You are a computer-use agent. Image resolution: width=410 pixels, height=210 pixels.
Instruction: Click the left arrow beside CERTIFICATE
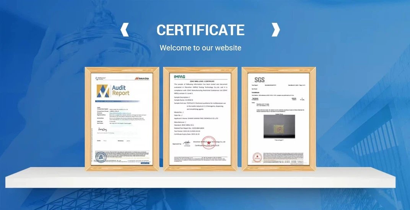(x=124, y=29)
